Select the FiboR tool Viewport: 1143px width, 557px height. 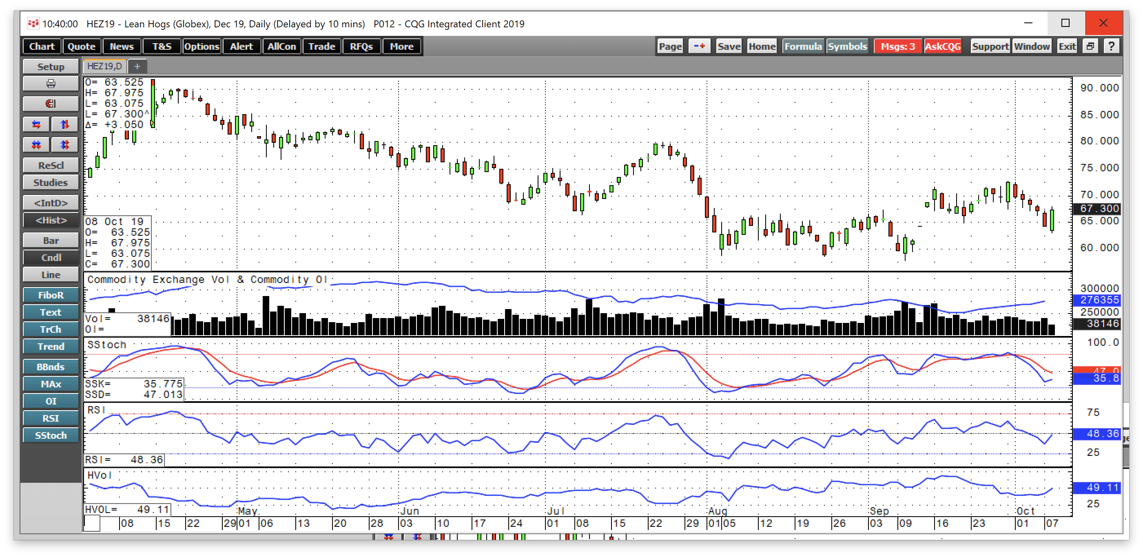coord(51,295)
